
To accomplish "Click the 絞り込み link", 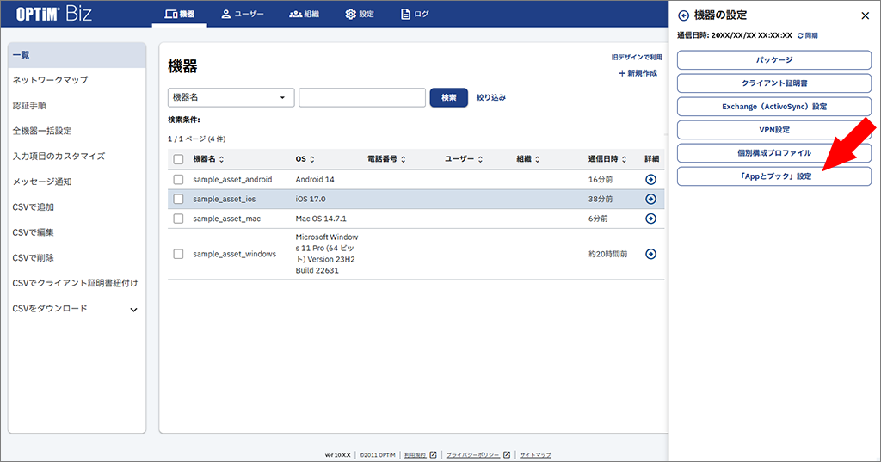I will coord(491,97).
